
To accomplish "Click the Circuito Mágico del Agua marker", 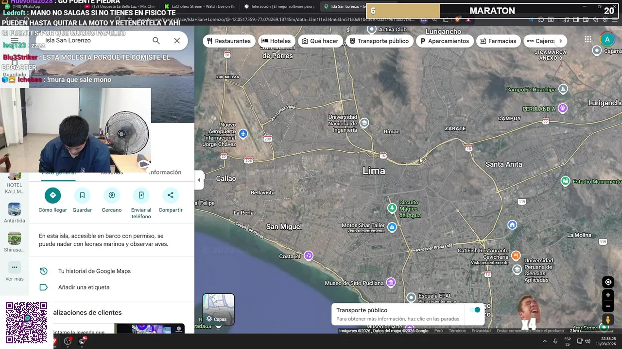I will pyautogui.click(x=392, y=208).
